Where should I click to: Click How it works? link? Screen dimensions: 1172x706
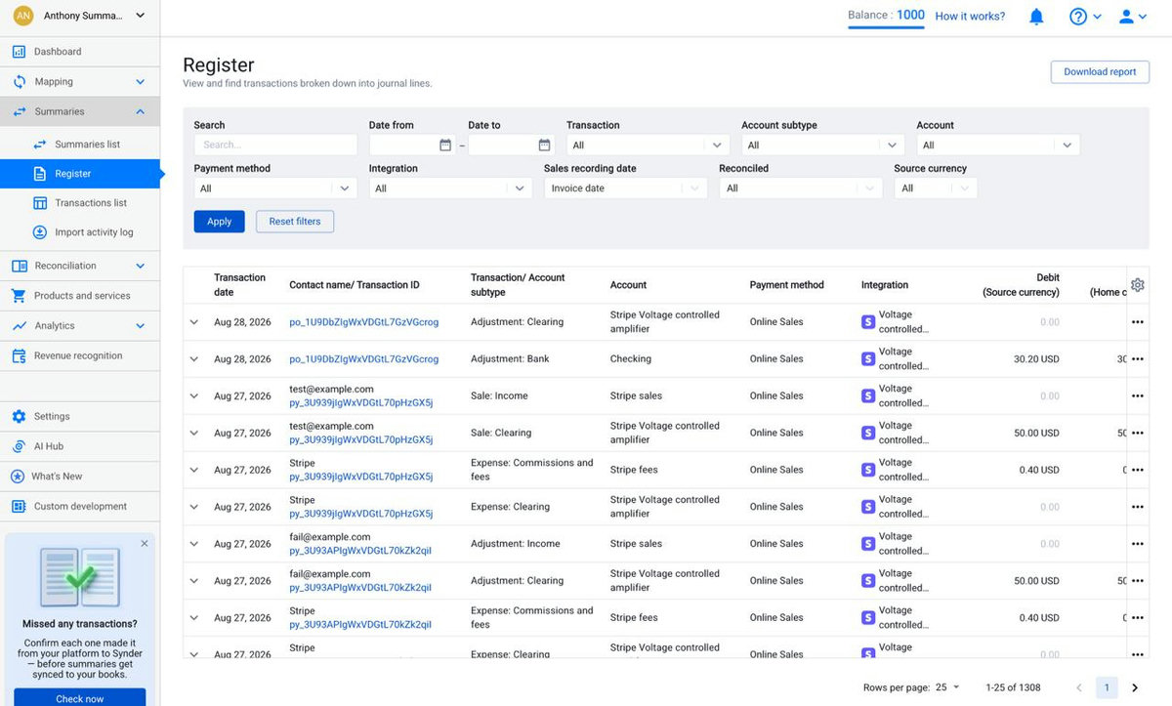coord(970,17)
